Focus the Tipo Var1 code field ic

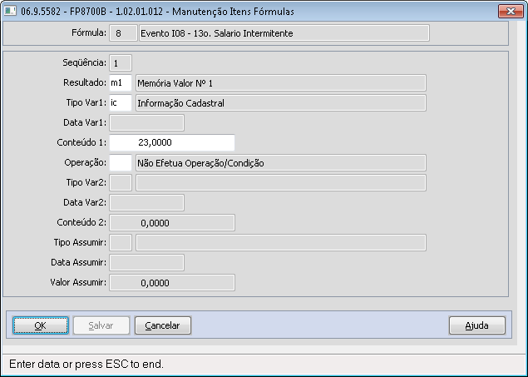point(121,102)
